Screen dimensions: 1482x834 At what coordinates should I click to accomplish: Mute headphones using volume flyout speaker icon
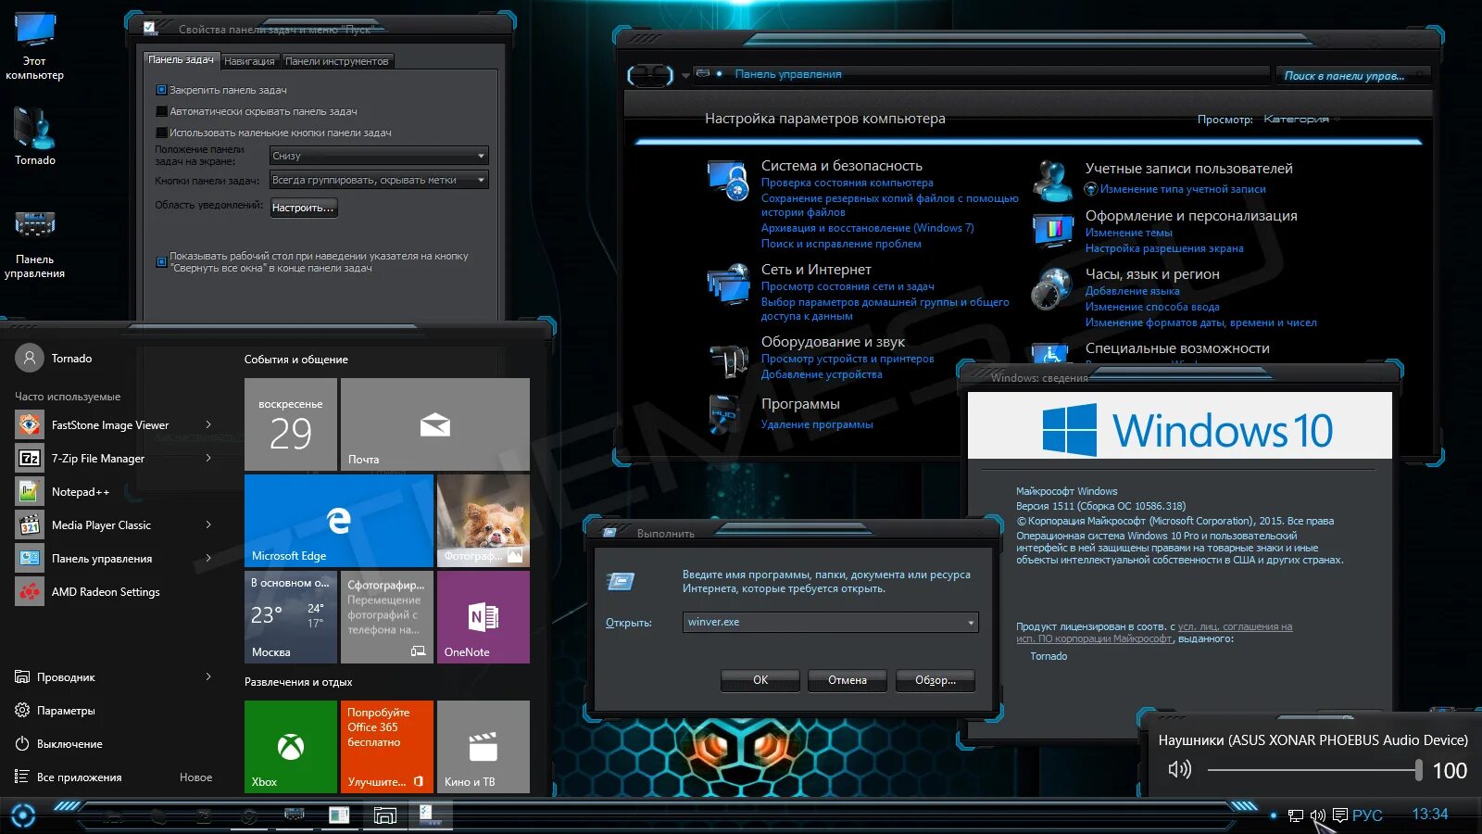coord(1179,769)
